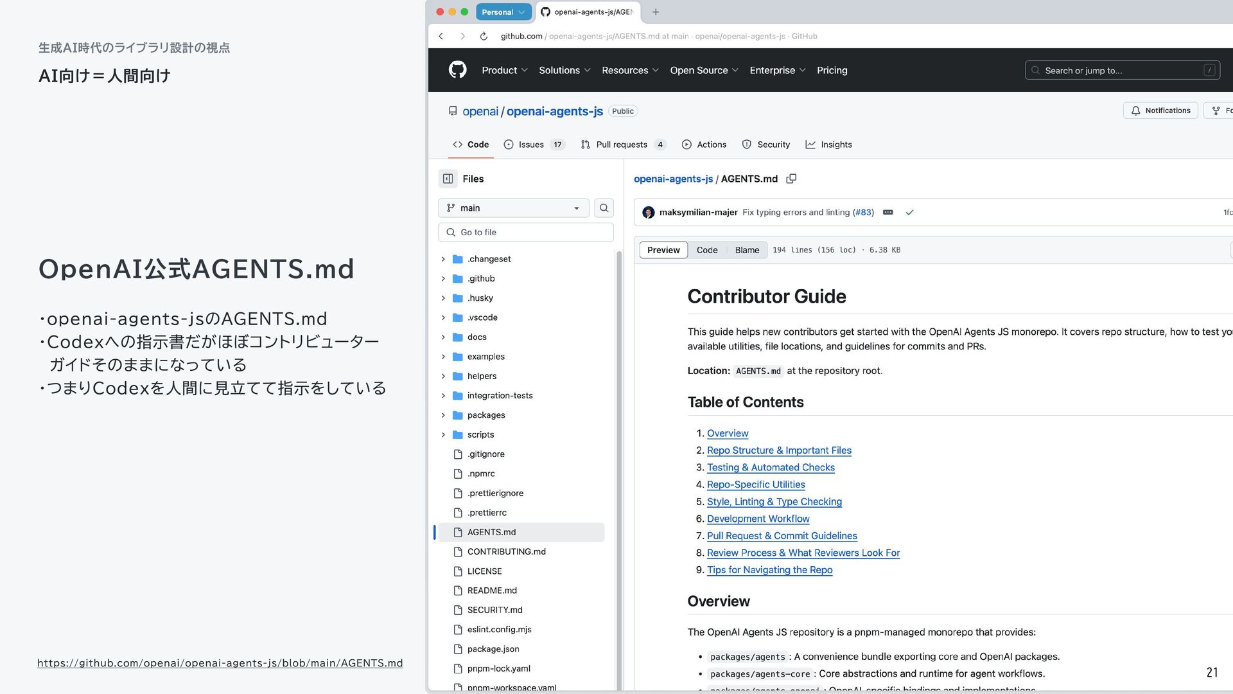Jump to Repo-Specific Utilities section
Viewport: 1233px width, 694px height.
756,485
